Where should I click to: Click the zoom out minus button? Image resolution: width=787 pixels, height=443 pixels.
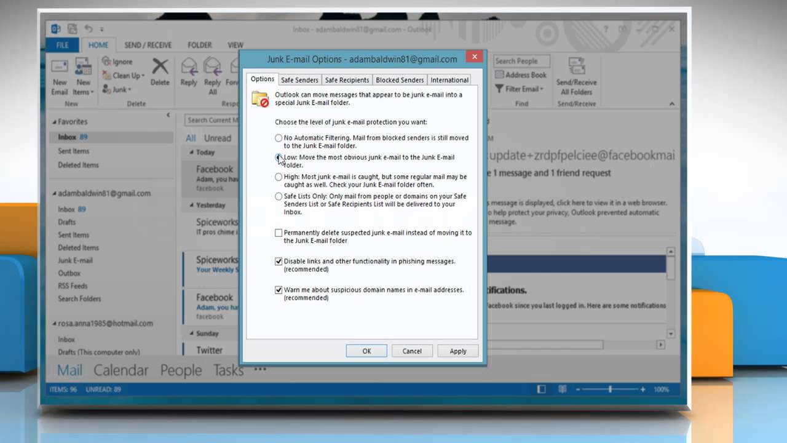(579, 389)
